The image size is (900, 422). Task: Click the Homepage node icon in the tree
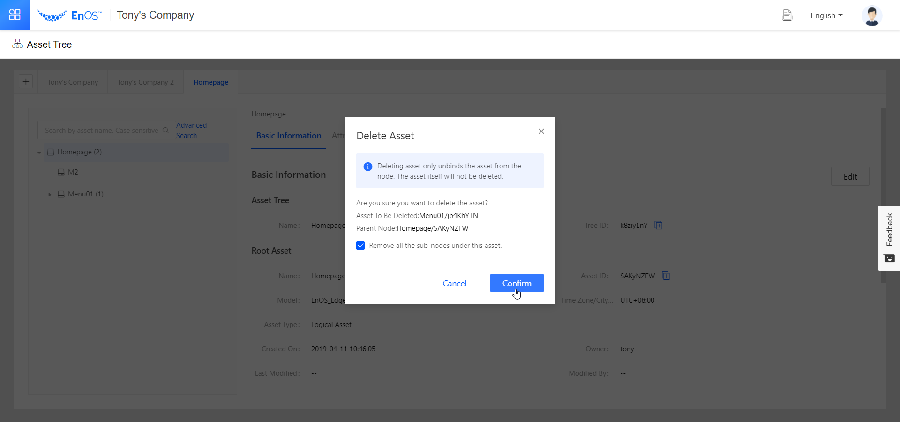(x=51, y=152)
